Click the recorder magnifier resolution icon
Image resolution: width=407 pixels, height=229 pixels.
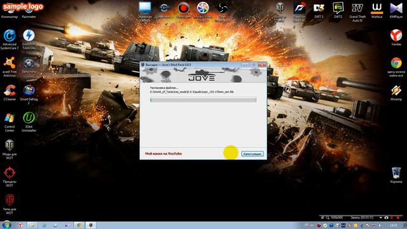pos(328,218)
